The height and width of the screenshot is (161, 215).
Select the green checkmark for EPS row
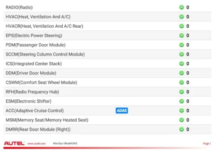(181, 35)
